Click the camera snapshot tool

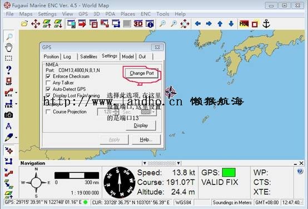pyautogui.click(x=9, y=115)
